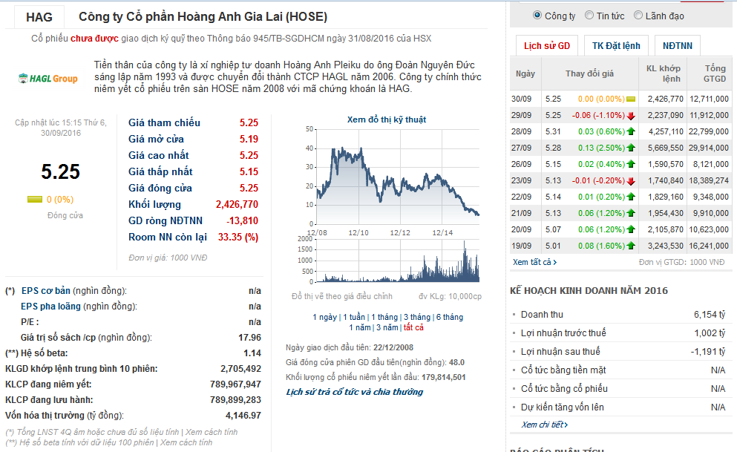
Task: Click the Doanh thu plan value 6,154 tỷ
Action: [710, 315]
